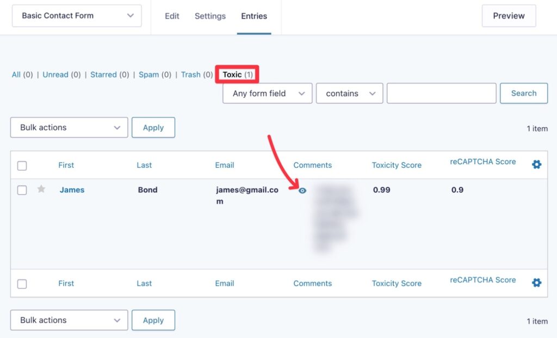Screen dimensions: 557x338
Task: View the entry using the eye icon
Action: [303, 191]
